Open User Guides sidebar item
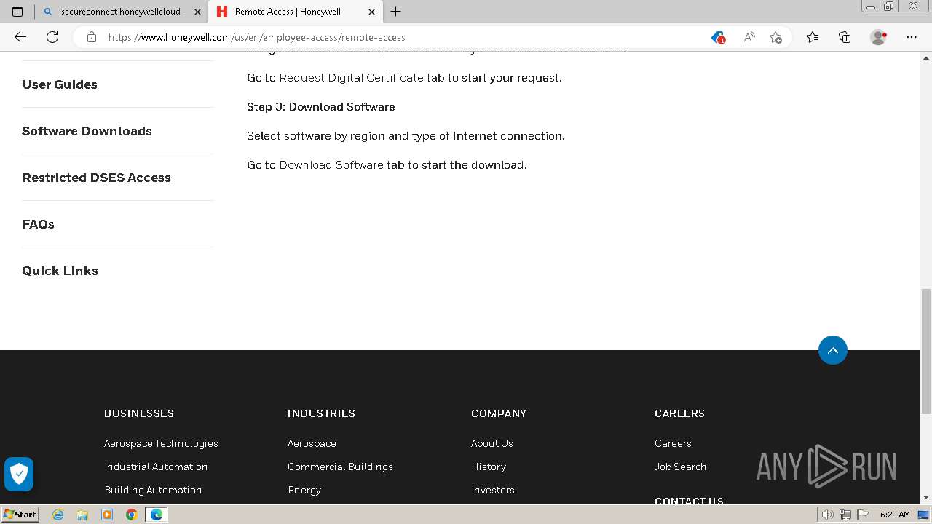Image resolution: width=932 pixels, height=524 pixels. tap(60, 84)
